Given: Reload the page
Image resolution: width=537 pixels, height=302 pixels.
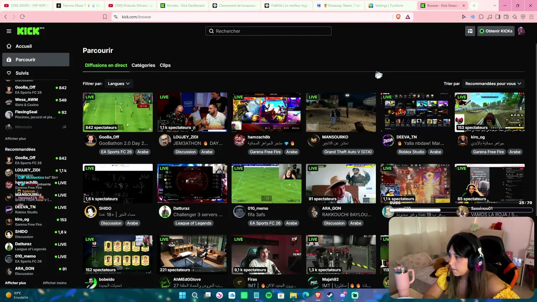Looking at the screenshot, I should pyautogui.click(x=22, y=17).
